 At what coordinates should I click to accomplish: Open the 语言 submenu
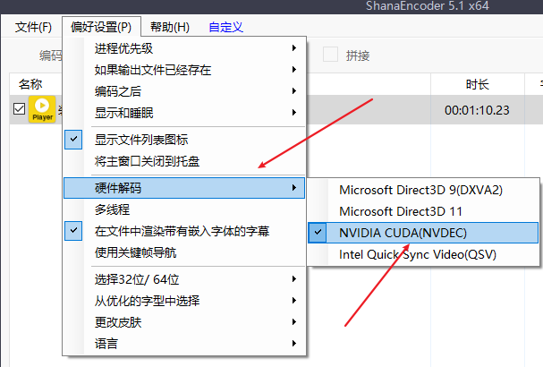(106, 343)
